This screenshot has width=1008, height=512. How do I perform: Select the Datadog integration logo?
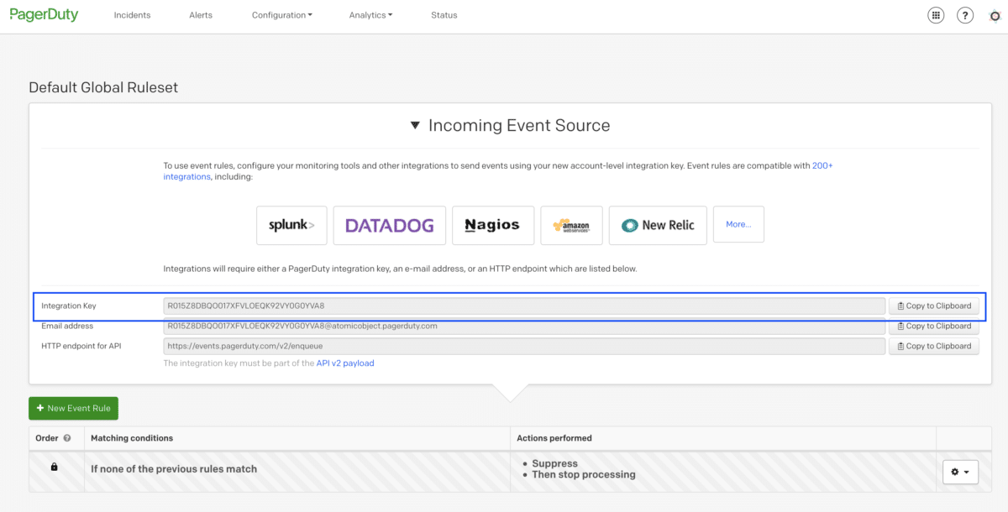[x=389, y=225]
